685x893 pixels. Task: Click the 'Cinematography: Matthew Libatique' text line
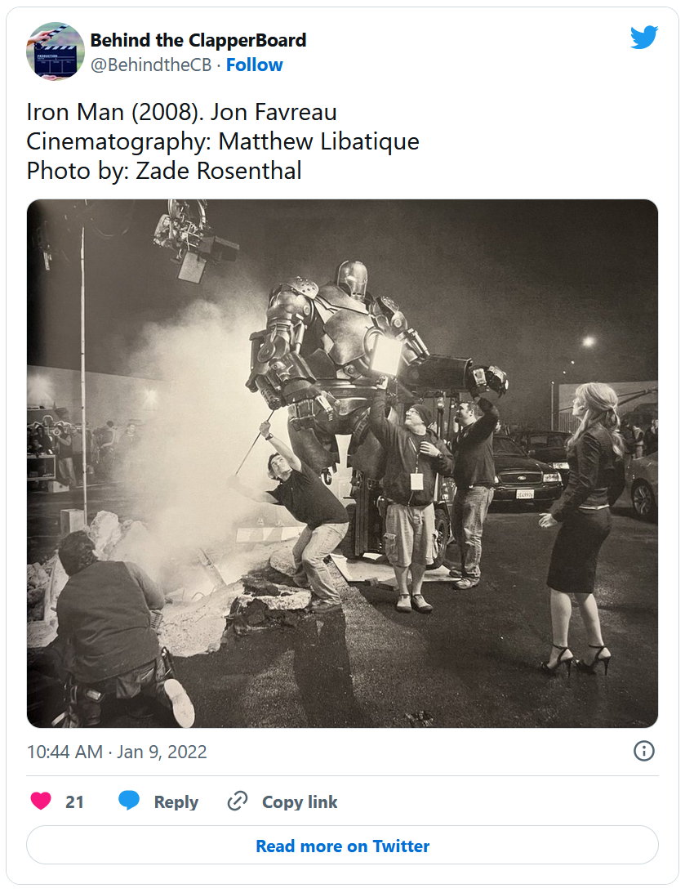tap(223, 141)
